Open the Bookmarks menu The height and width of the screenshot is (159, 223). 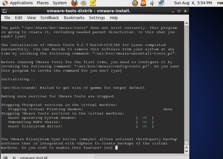click(x=74, y=18)
